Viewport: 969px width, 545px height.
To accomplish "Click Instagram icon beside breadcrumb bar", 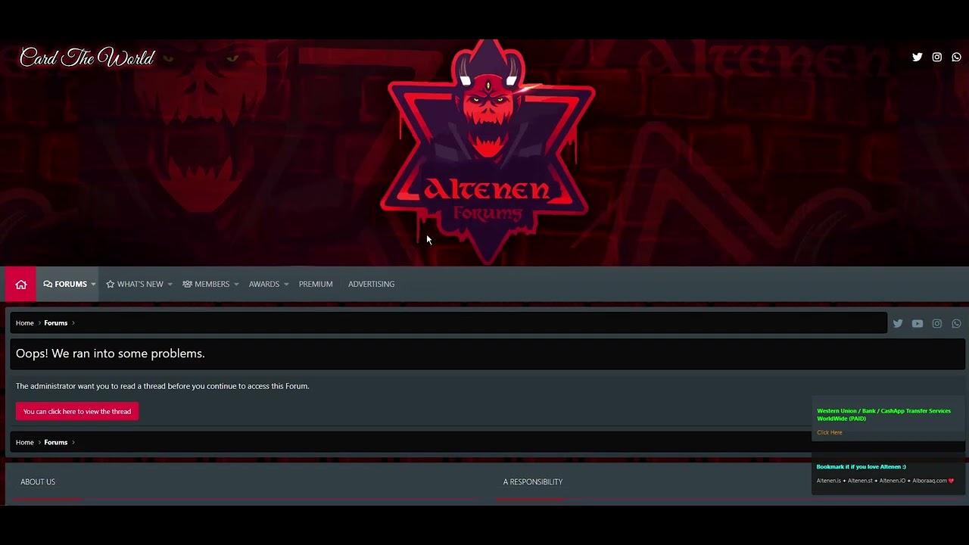I will point(937,323).
